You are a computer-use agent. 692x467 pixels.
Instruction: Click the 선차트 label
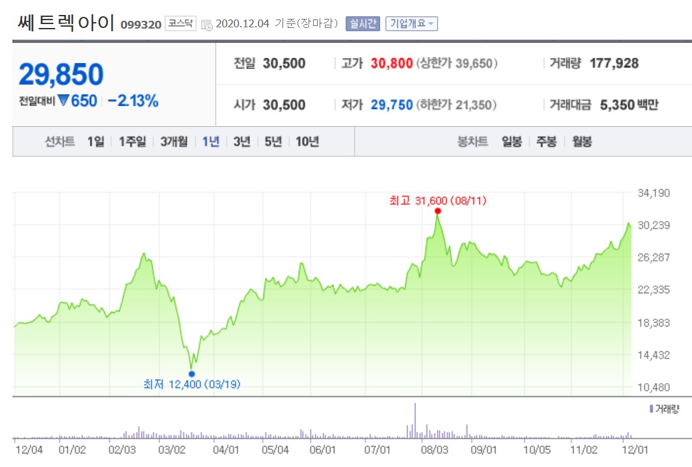[60, 142]
